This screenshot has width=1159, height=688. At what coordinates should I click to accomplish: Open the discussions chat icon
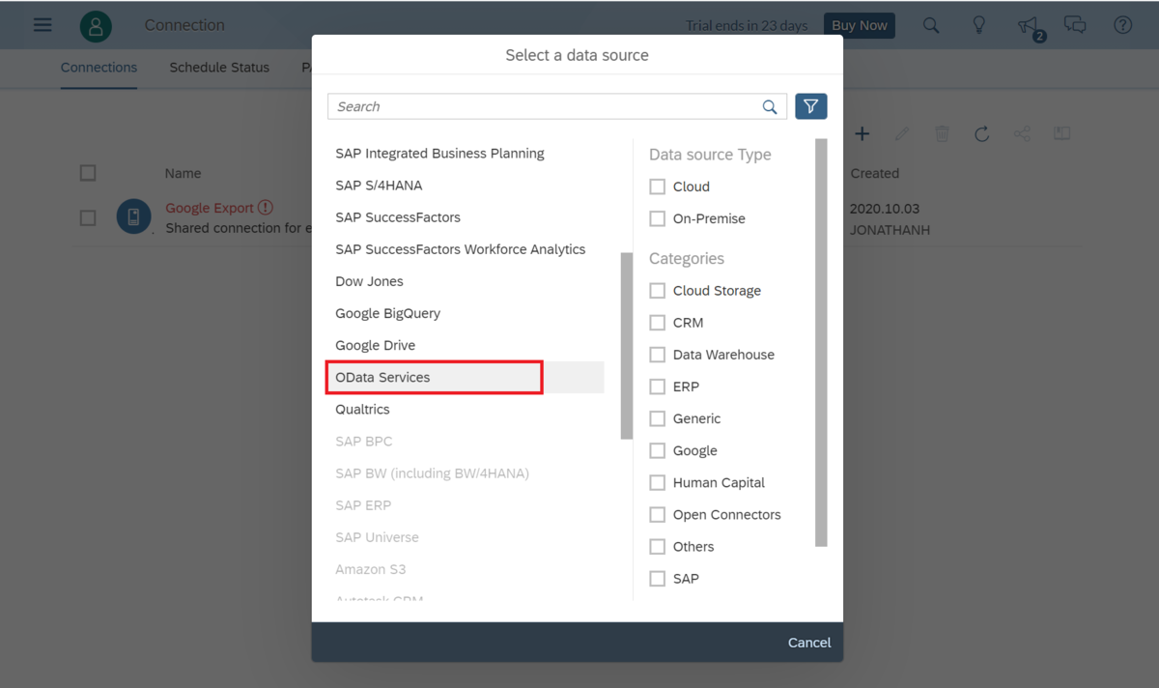coord(1075,25)
